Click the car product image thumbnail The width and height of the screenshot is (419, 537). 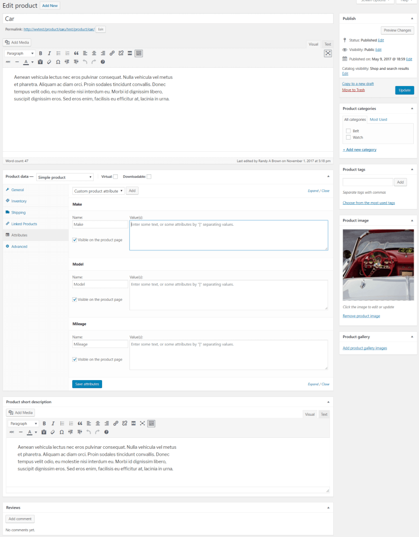pos(378,265)
